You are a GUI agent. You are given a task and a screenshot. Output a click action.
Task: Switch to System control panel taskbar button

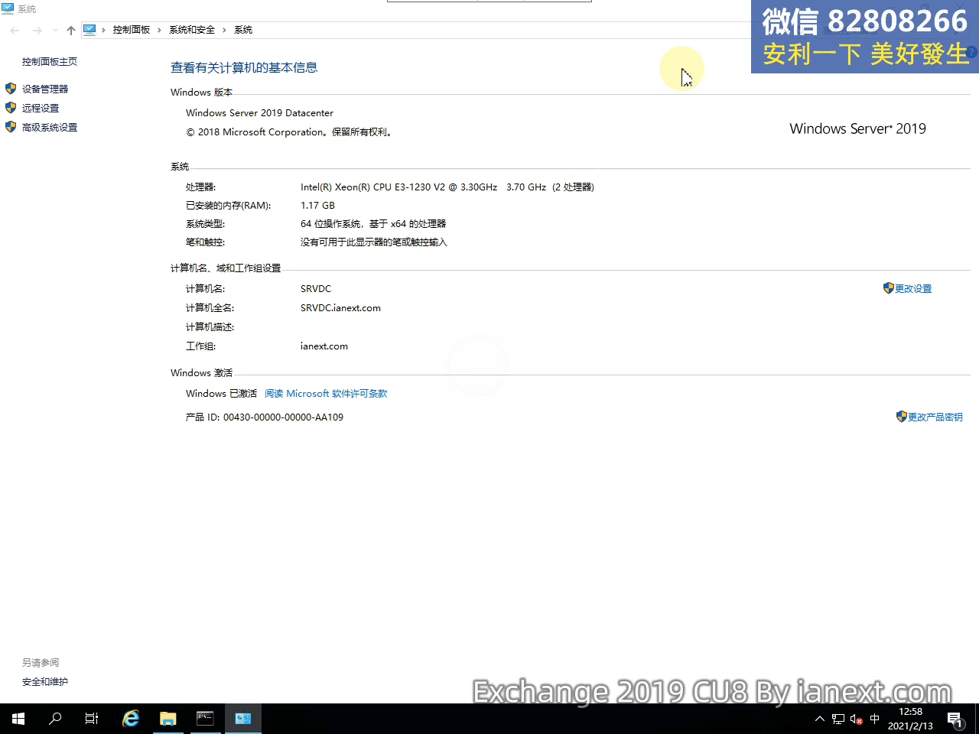pyautogui.click(x=243, y=719)
